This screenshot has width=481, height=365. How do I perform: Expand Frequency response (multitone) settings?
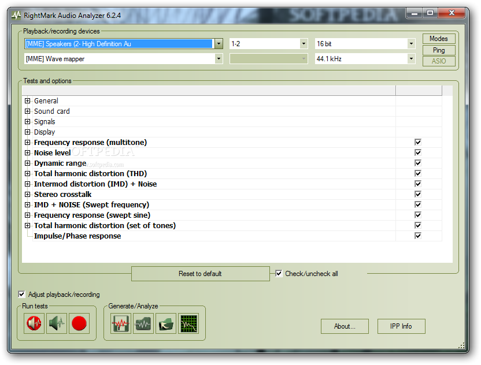[x=28, y=143]
